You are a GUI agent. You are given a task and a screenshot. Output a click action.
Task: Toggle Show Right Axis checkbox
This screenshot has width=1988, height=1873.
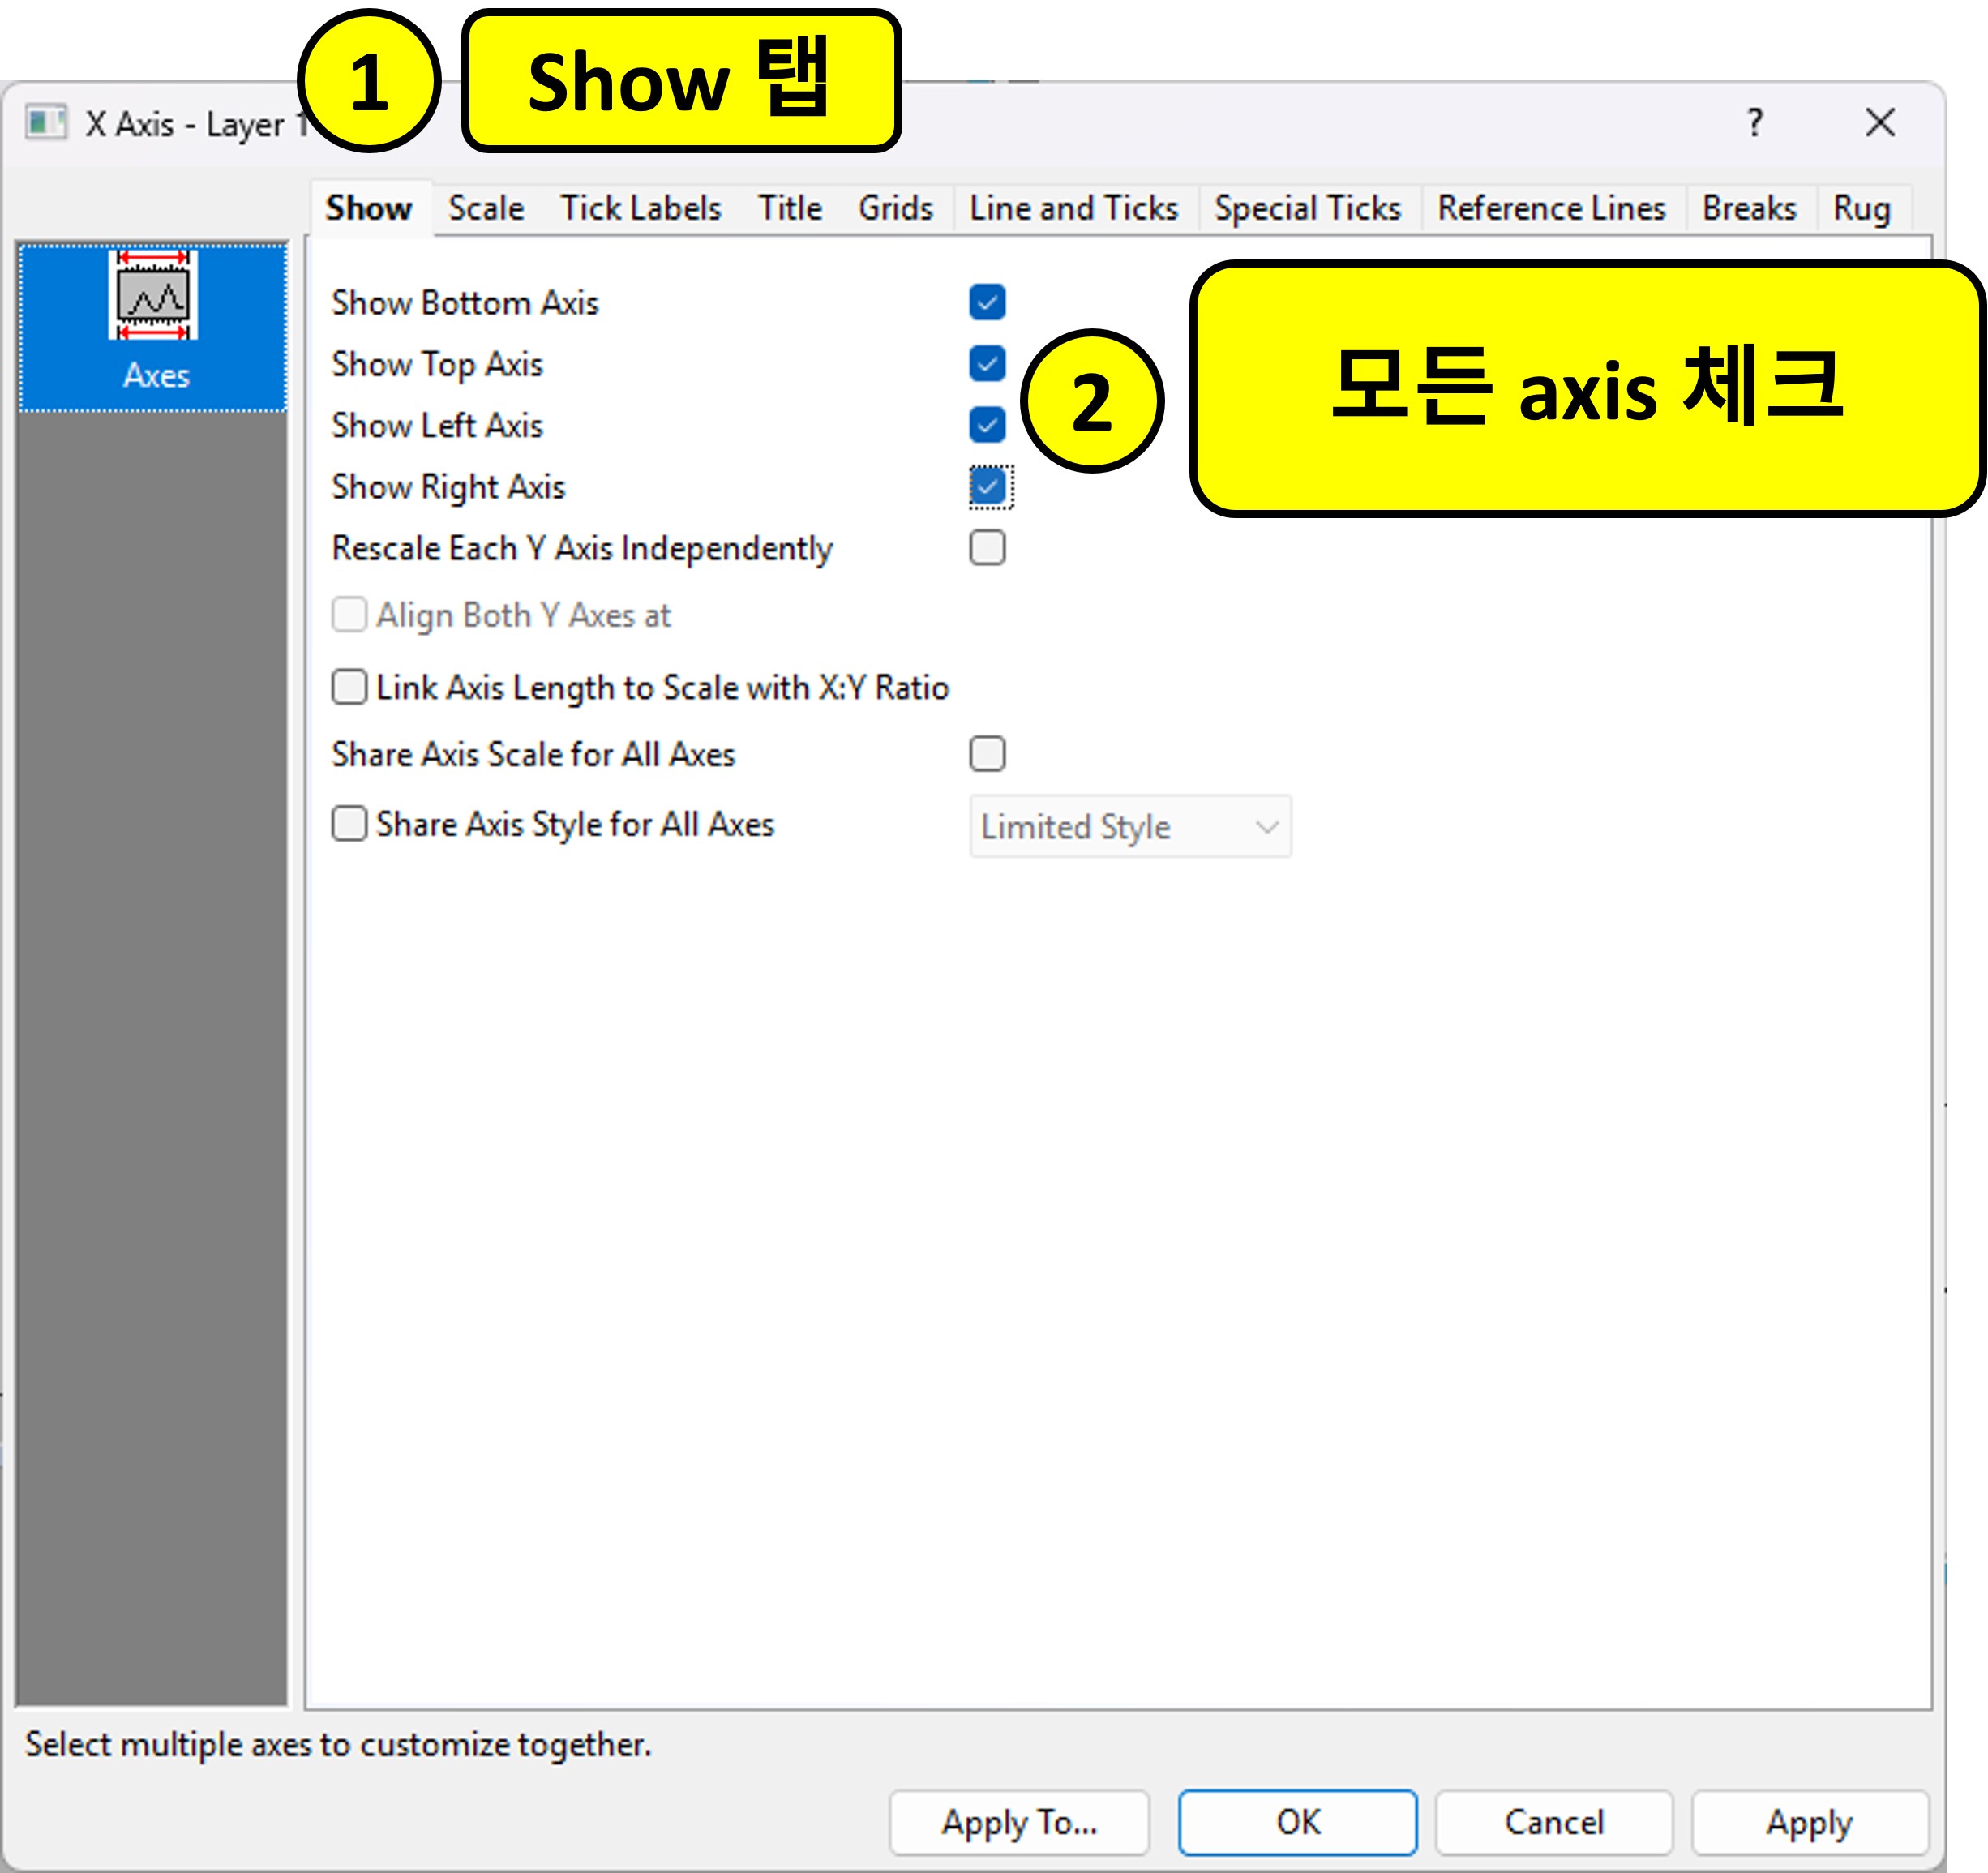pyautogui.click(x=988, y=487)
